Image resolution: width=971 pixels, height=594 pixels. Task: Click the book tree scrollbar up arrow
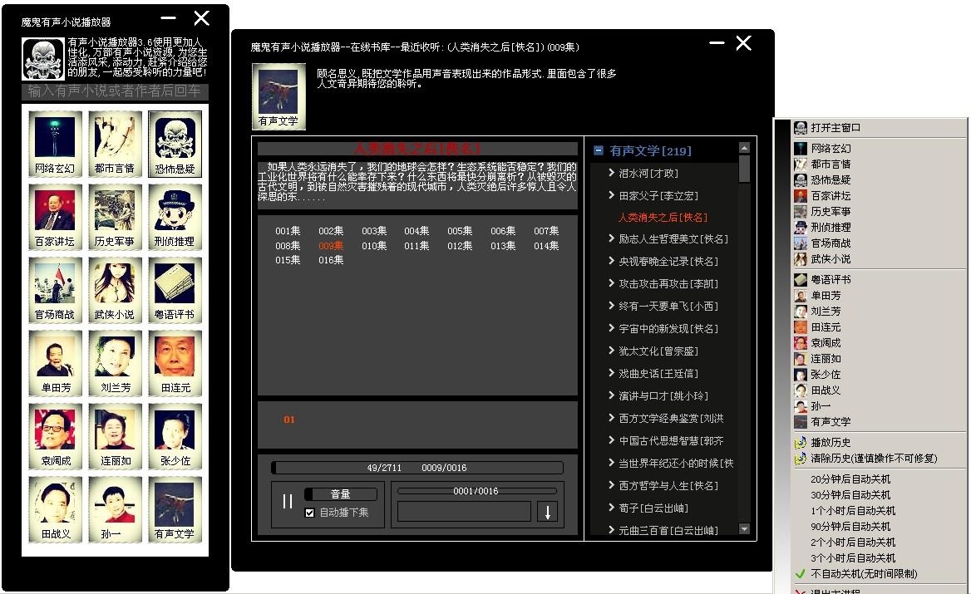pos(744,148)
